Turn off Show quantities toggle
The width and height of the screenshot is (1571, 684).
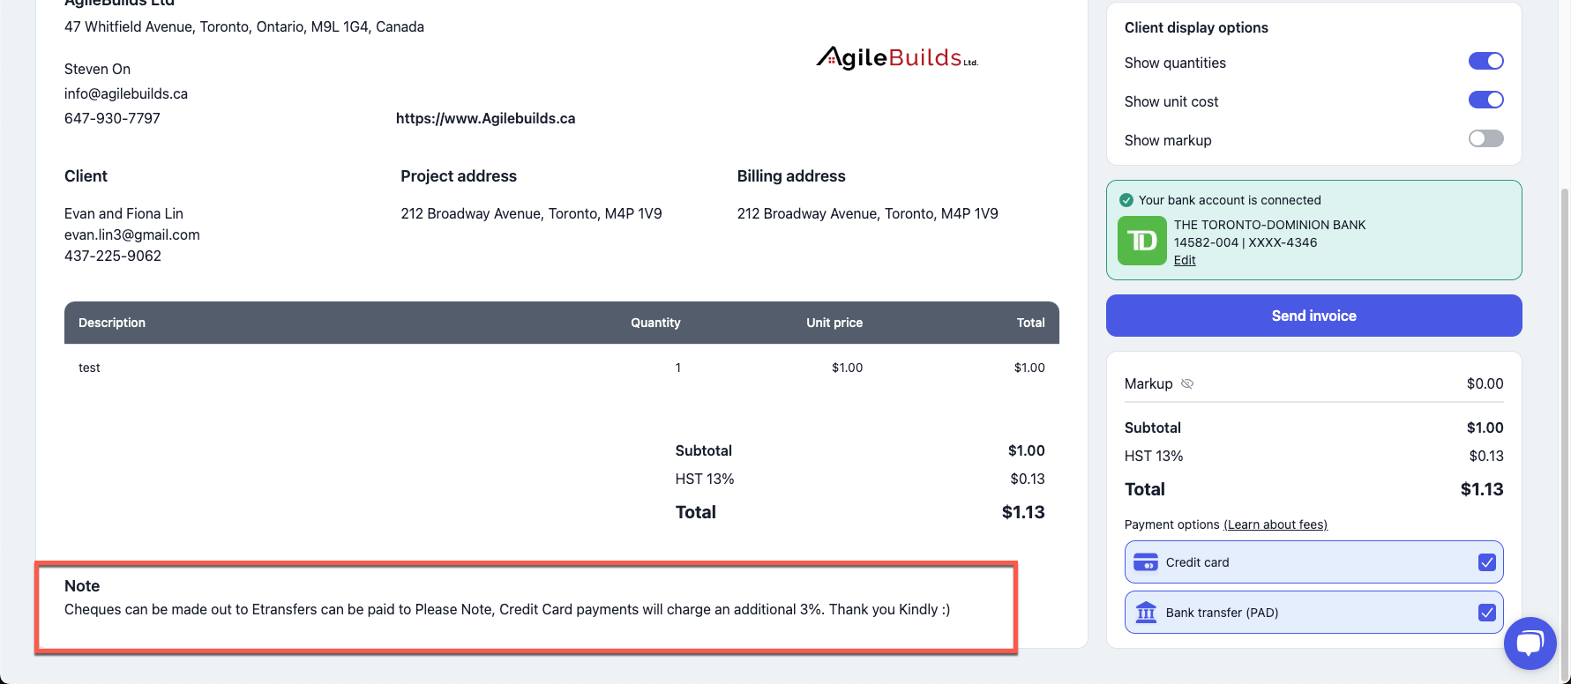[1485, 61]
